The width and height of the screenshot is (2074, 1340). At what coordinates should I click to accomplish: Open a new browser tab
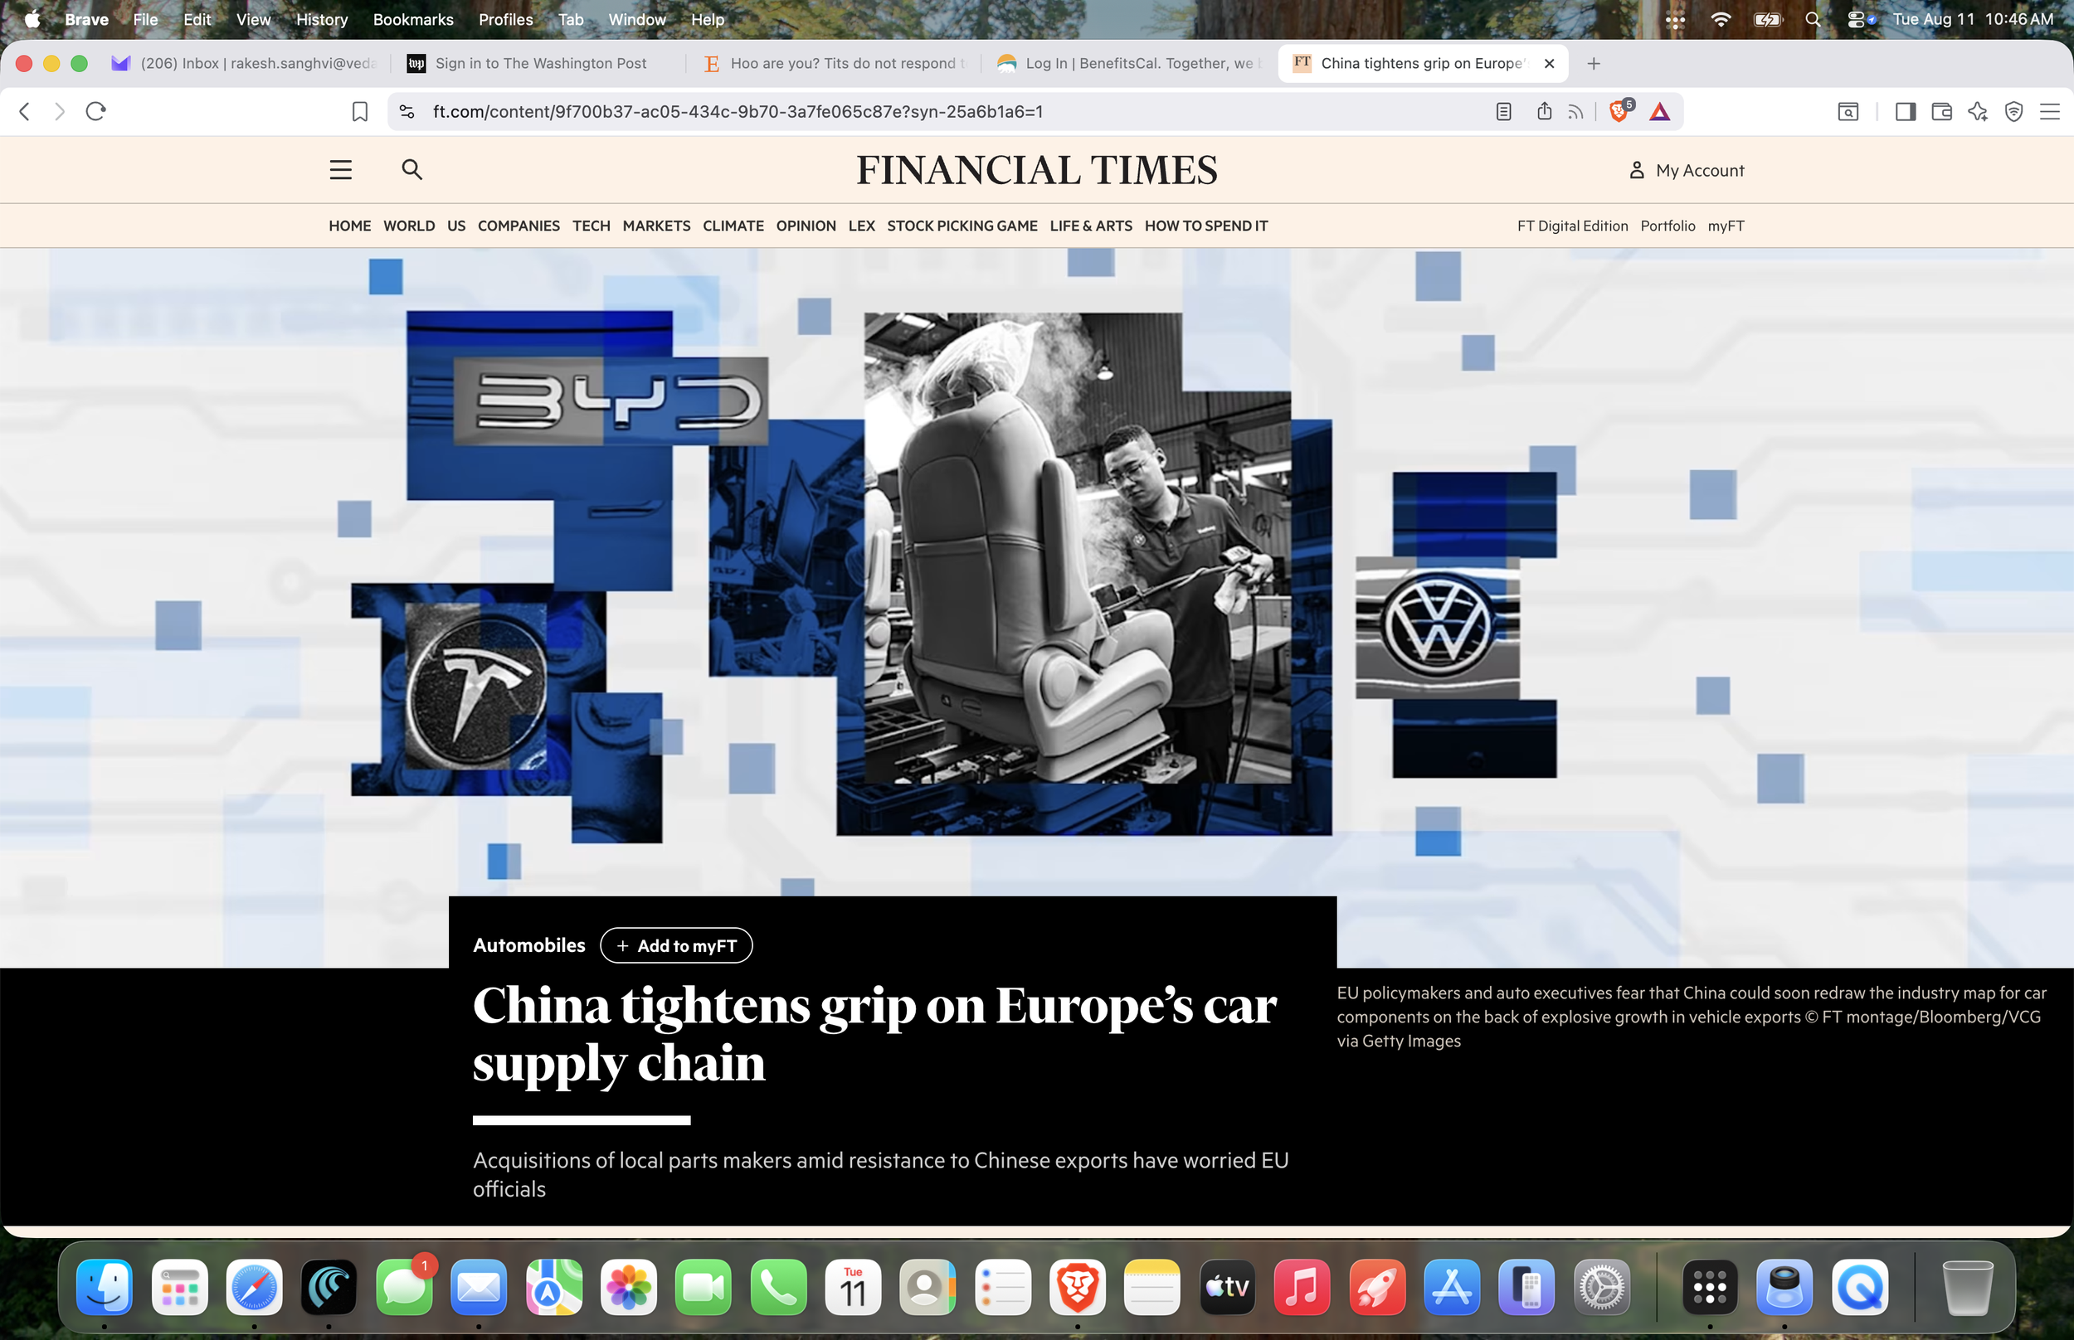point(1594,64)
